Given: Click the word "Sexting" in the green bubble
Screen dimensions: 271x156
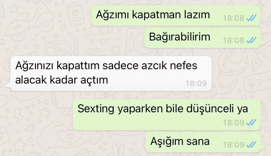Looking at the screenshot, I should pos(96,109).
